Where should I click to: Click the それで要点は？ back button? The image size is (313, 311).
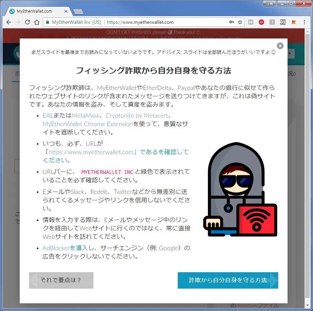pyautogui.click(x=61, y=280)
